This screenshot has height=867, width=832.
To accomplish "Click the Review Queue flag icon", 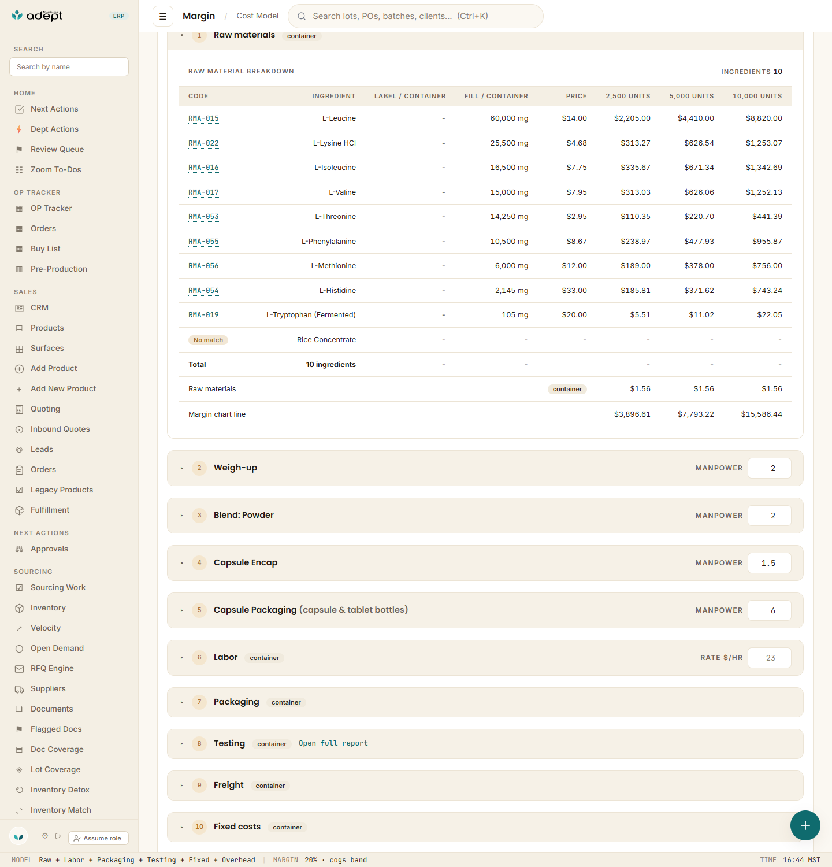I will coord(19,150).
